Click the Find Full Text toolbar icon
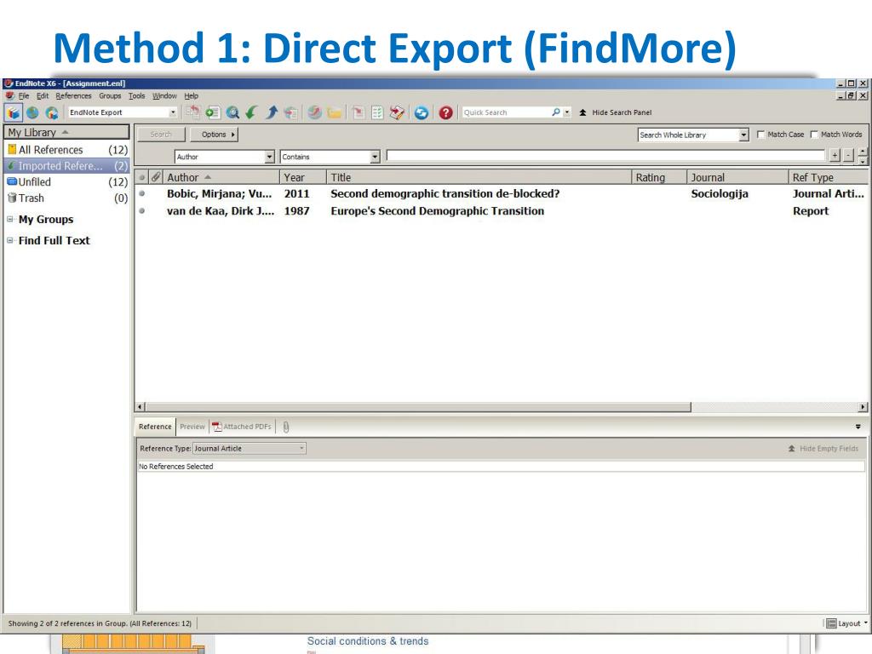 (x=290, y=112)
